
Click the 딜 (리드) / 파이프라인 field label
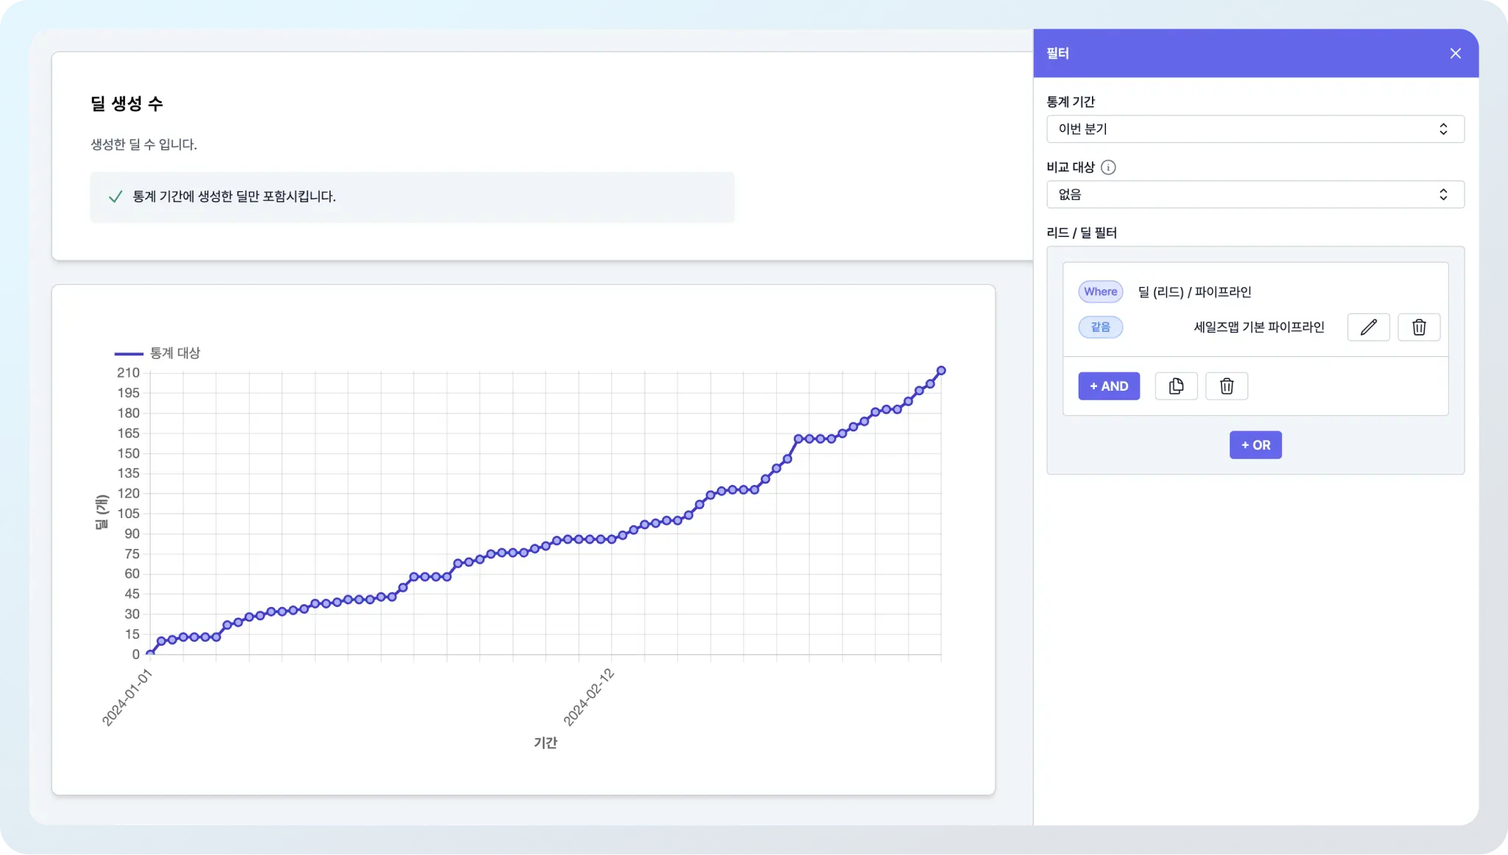[x=1194, y=291]
